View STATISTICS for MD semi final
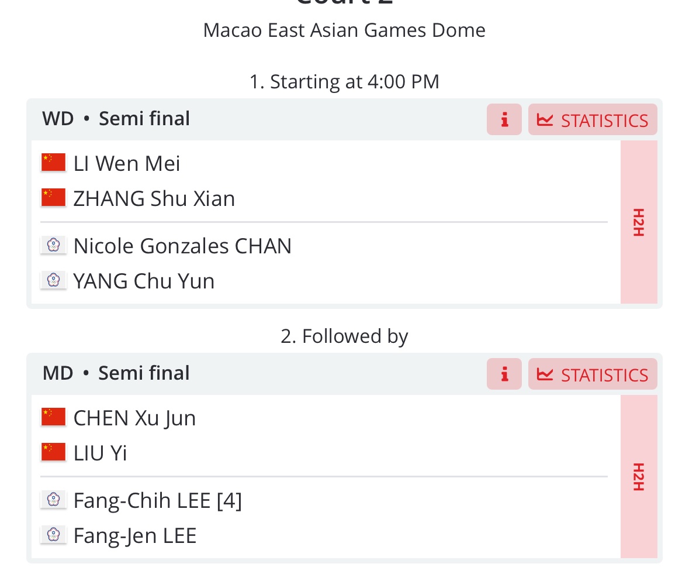Screen dimensions: 689x588 [593, 374]
